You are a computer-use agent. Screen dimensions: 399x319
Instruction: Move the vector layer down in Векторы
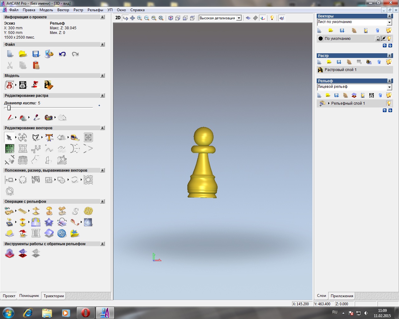pos(390,45)
